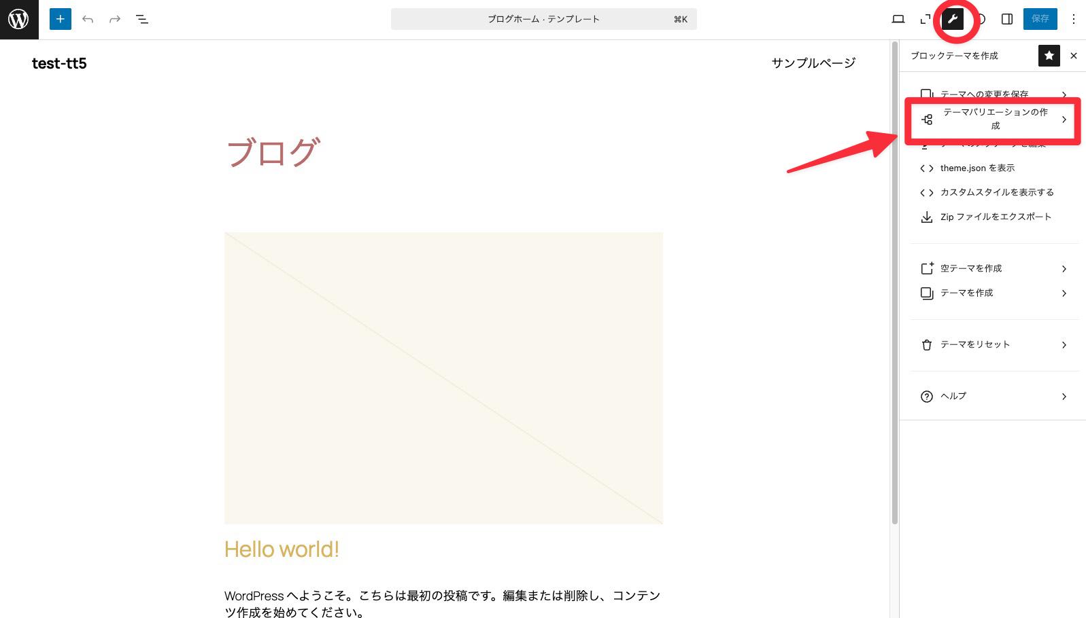Open the block inserter plus button
Screen dimensions: 1086x618
click(61, 19)
